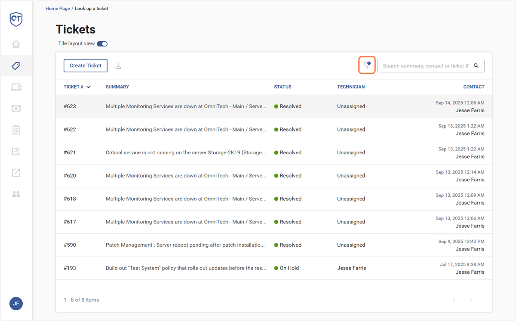Follow the Home Page breadcrumb link
This screenshot has width=516, height=321.
pos(58,9)
